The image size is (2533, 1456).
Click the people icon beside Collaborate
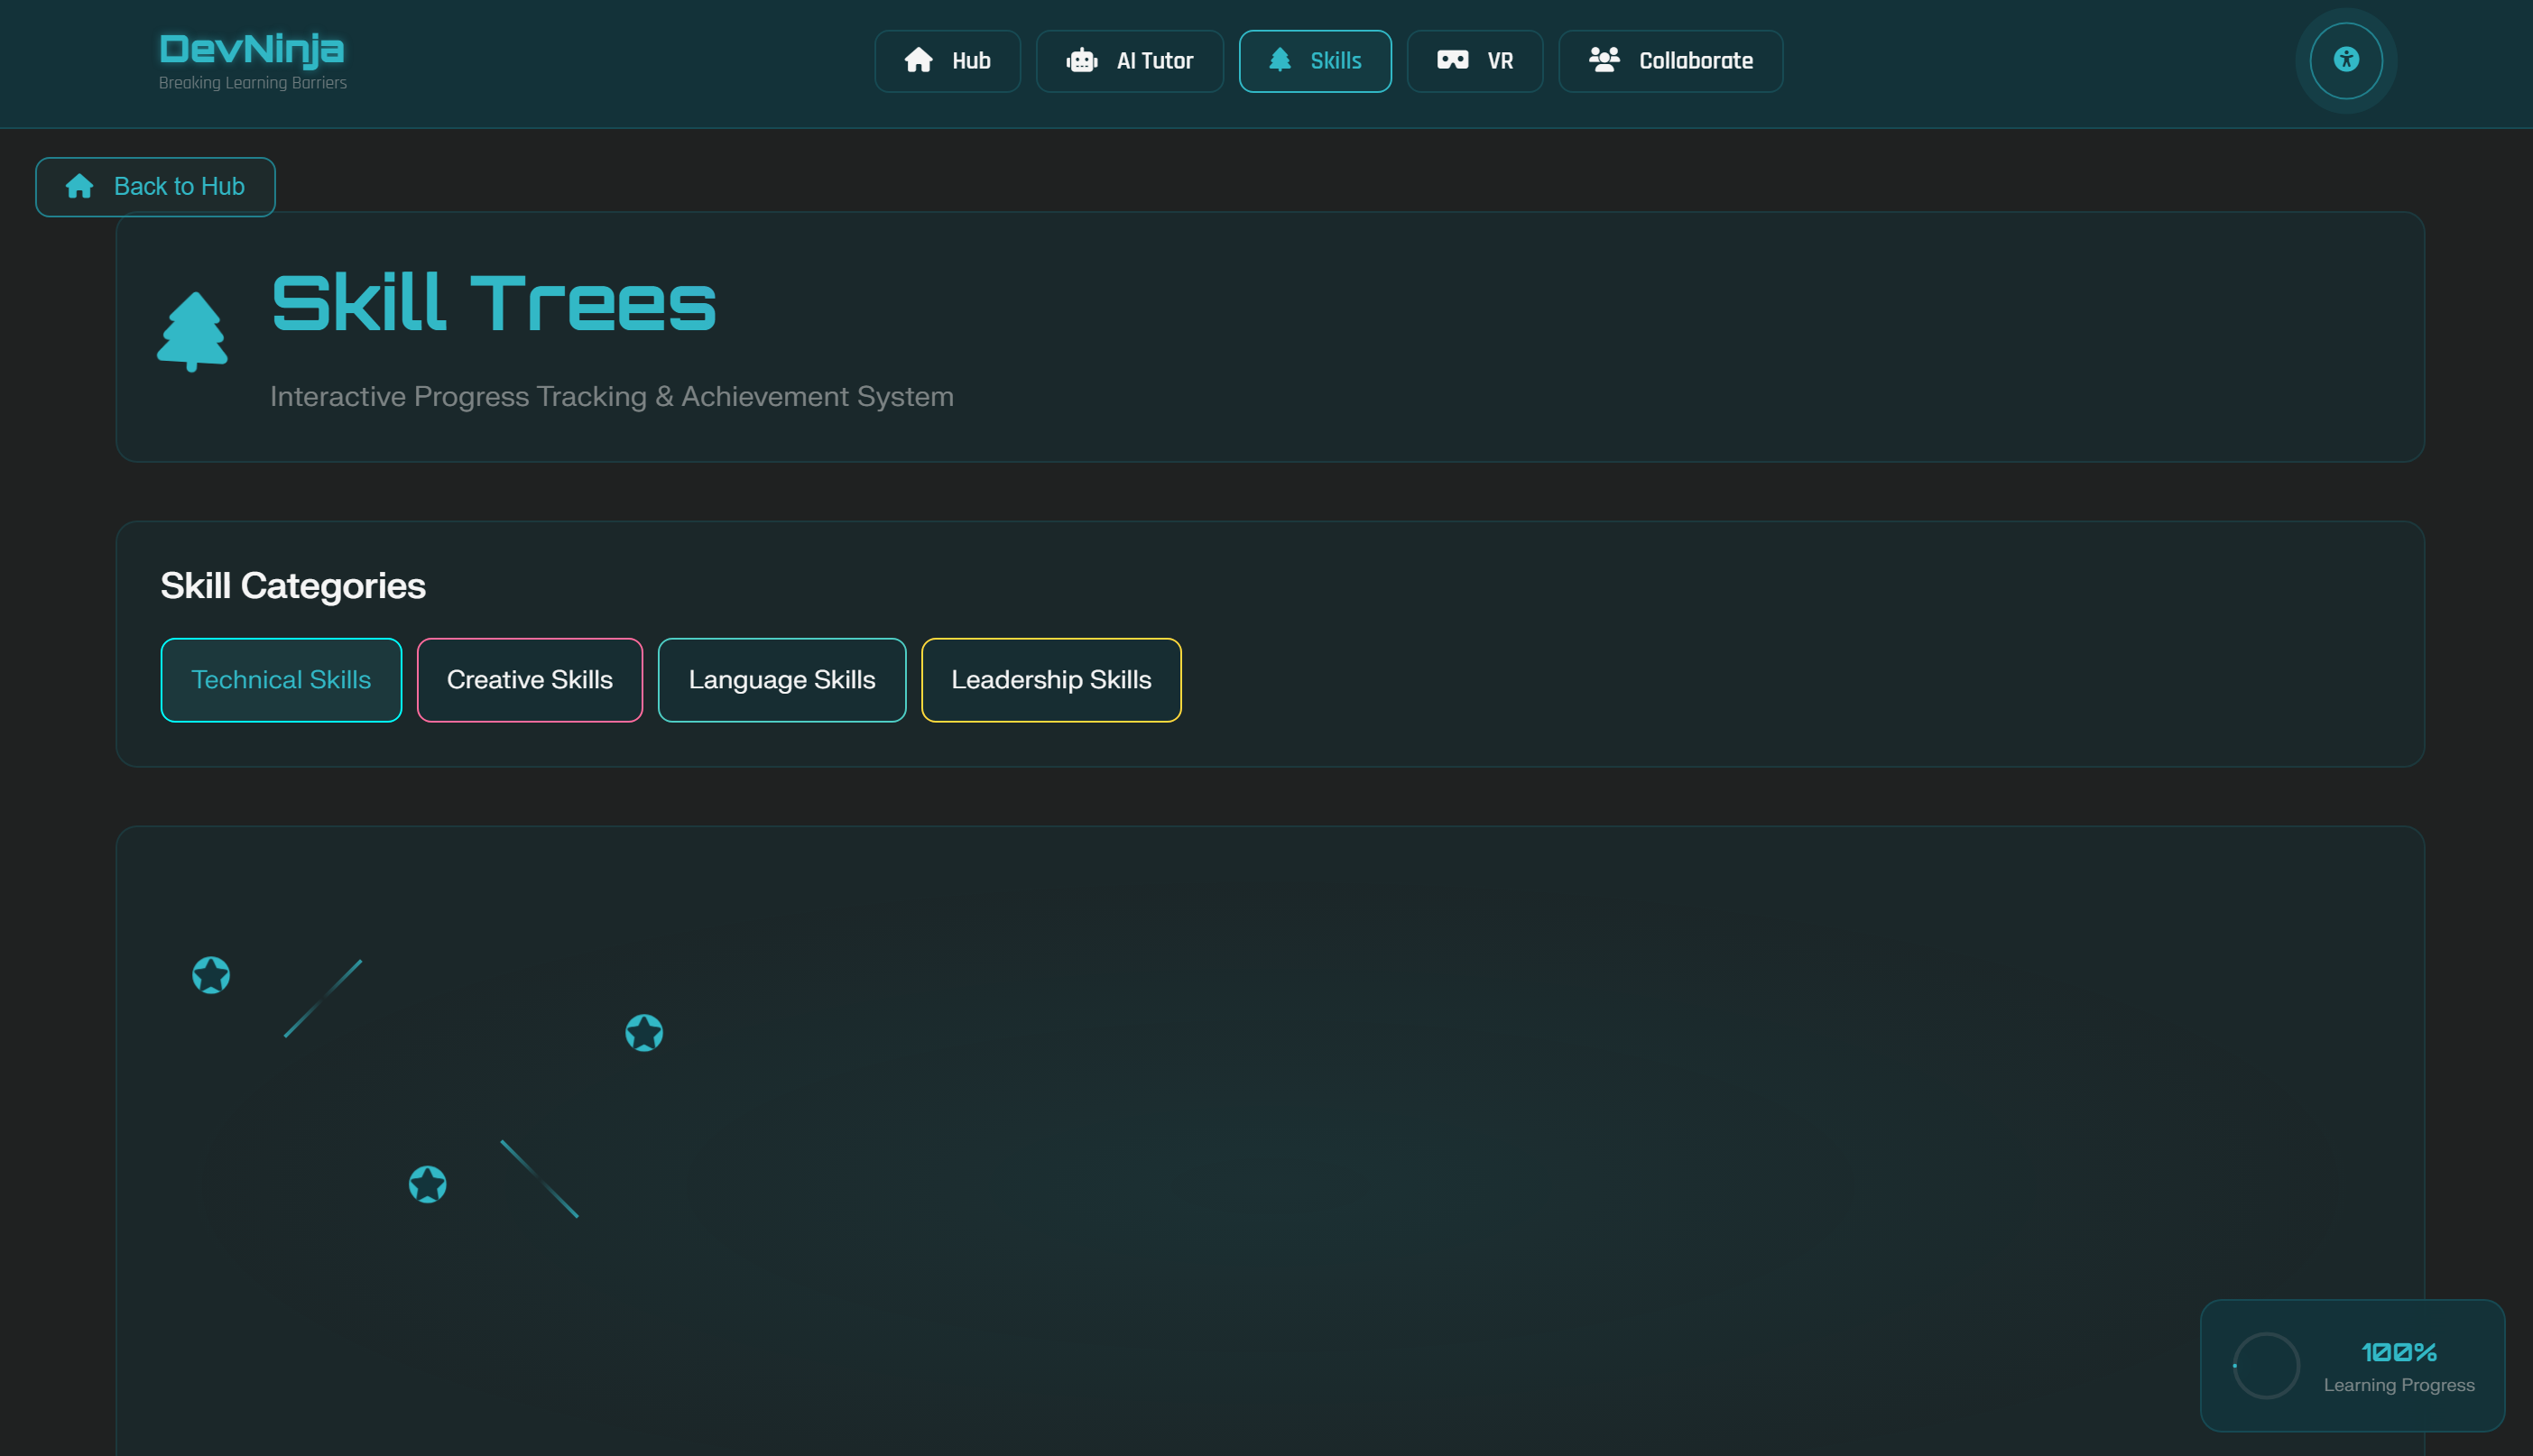tap(1604, 60)
